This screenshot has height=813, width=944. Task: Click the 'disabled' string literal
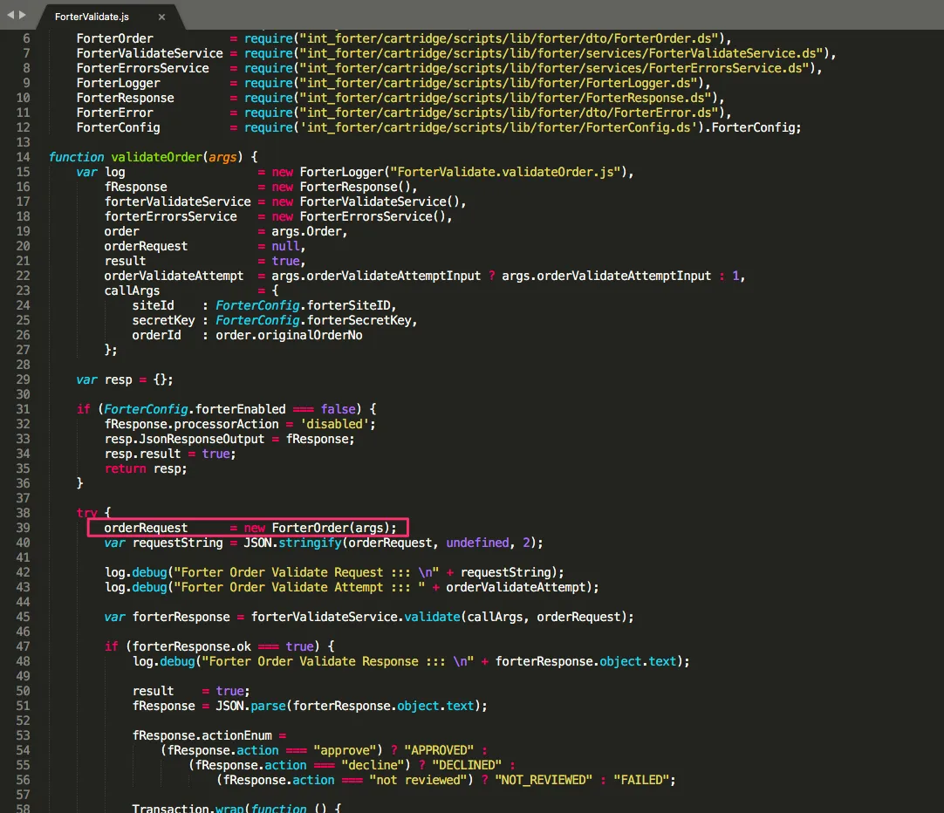click(x=335, y=424)
